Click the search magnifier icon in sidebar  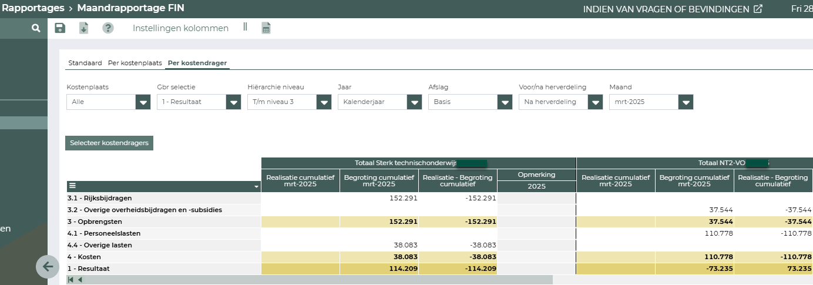point(36,28)
